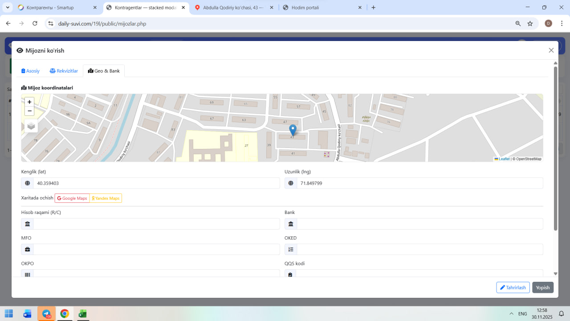The height and width of the screenshot is (321, 570).
Task: Zoom out on the map
Action: 29,111
